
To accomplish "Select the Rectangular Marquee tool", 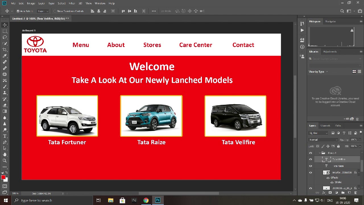I will pyautogui.click(x=5, y=31).
